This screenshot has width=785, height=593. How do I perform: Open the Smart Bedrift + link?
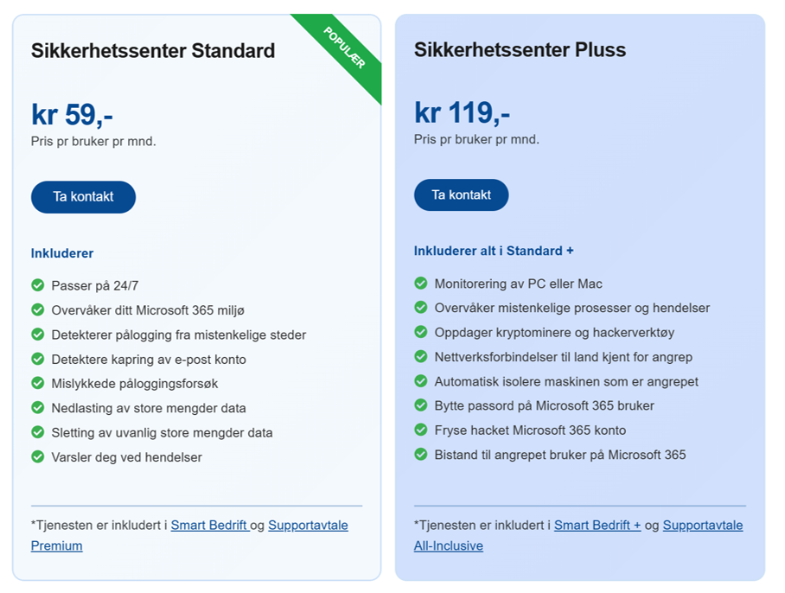[x=597, y=526]
